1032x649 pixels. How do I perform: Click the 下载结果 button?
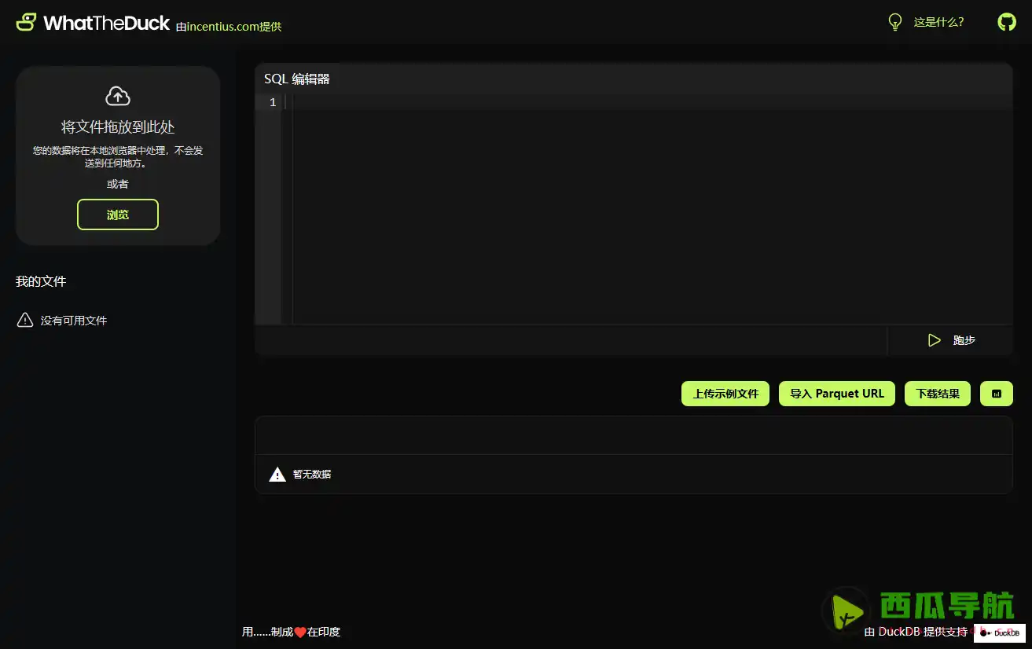click(937, 394)
